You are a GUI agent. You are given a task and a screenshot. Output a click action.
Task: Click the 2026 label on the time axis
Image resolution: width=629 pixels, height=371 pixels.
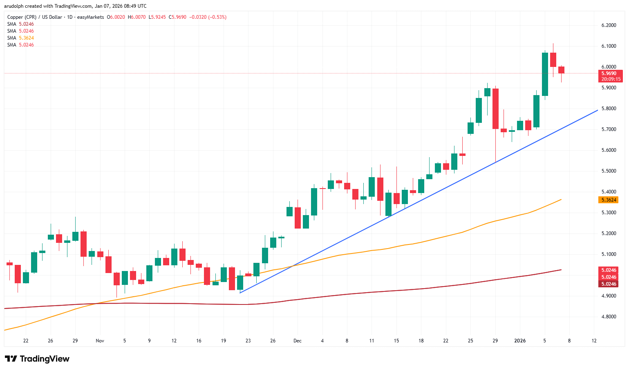tap(520, 340)
